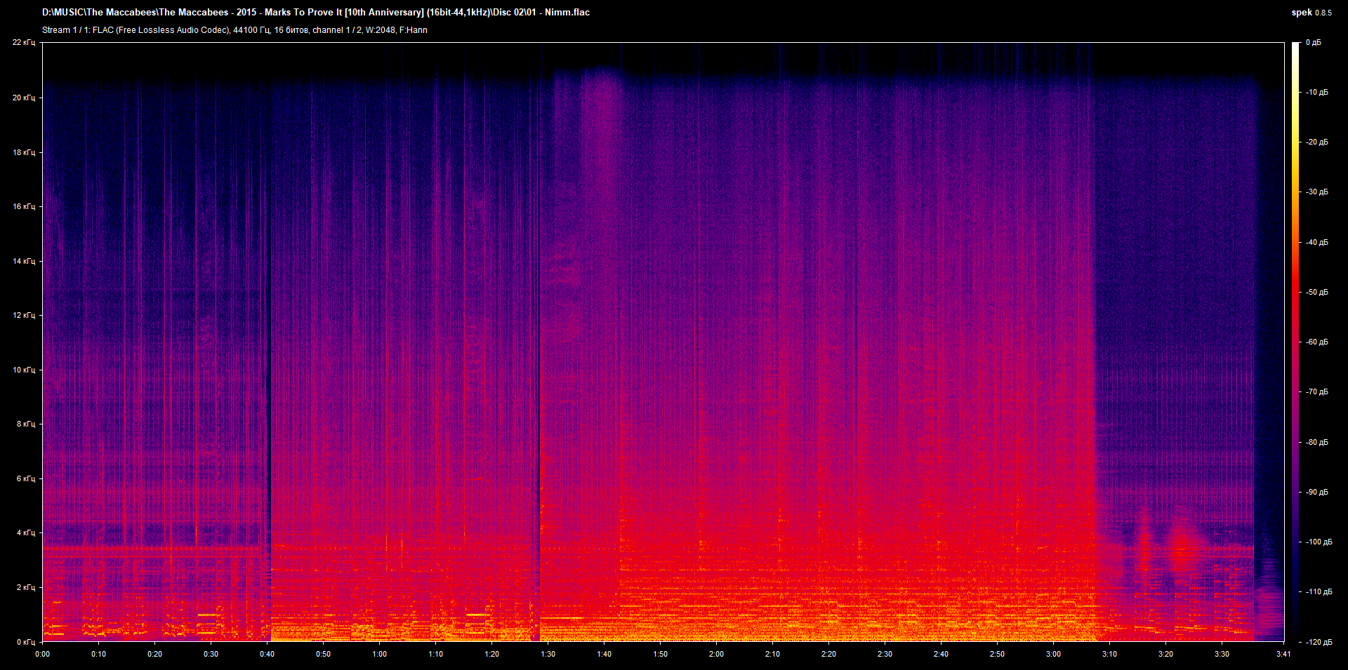
Task: Click the 22 кГц frequency label
Action: coord(24,43)
